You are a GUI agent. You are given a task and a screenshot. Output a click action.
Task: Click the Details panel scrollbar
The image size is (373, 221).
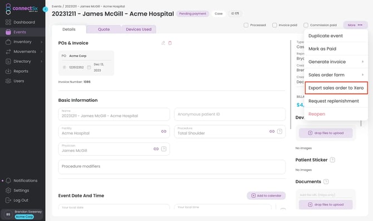click(291, 85)
